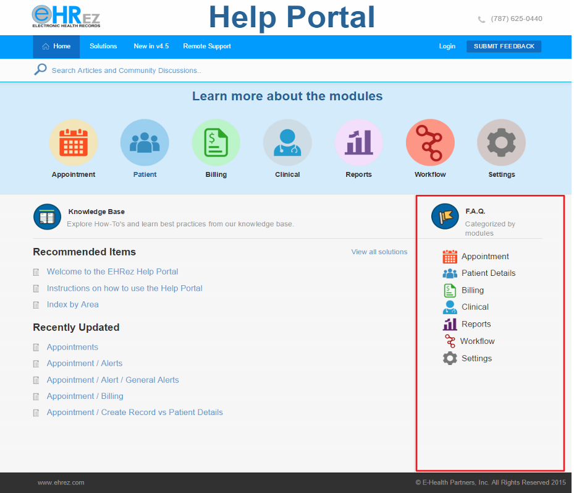Open the Settings gear module icon

[x=501, y=141]
